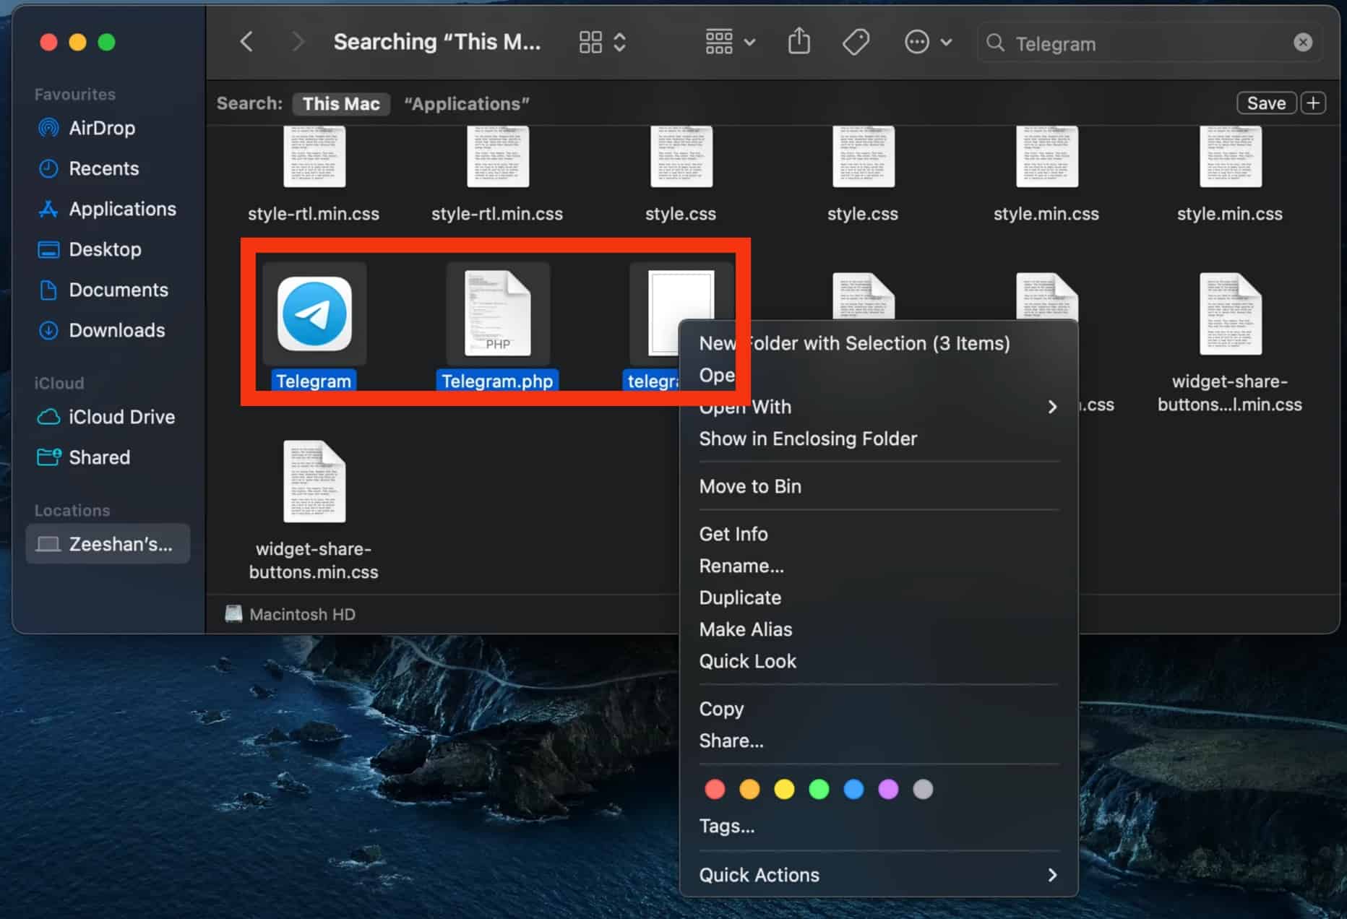Click the search magnifier icon

pyautogui.click(x=995, y=43)
